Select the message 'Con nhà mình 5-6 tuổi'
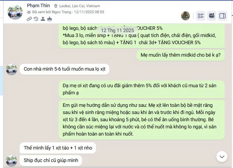233x168 pixels. click(x=64, y=69)
